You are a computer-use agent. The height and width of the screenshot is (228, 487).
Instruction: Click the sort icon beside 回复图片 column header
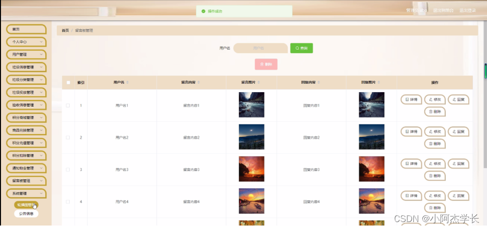(x=379, y=83)
